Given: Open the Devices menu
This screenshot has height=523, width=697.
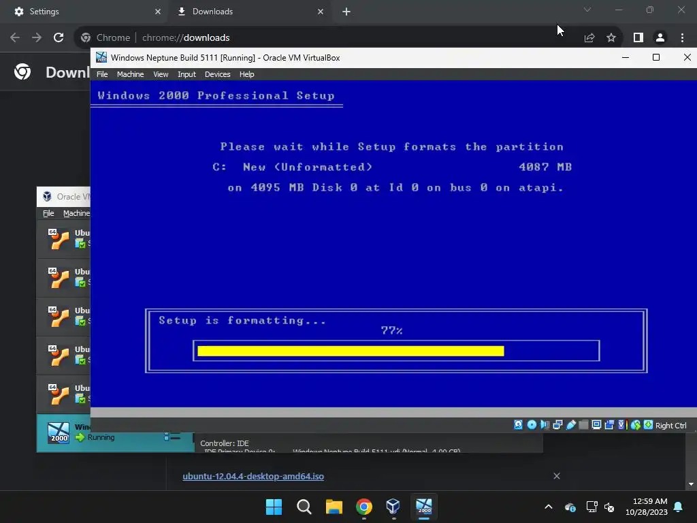Looking at the screenshot, I should (217, 74).
